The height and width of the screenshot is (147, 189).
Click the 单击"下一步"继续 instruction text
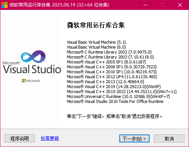[114, 116]
